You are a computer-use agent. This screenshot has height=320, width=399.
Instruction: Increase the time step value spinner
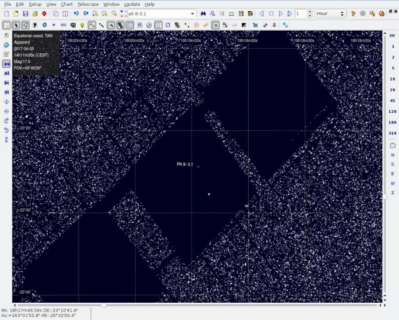coord(310,12)
